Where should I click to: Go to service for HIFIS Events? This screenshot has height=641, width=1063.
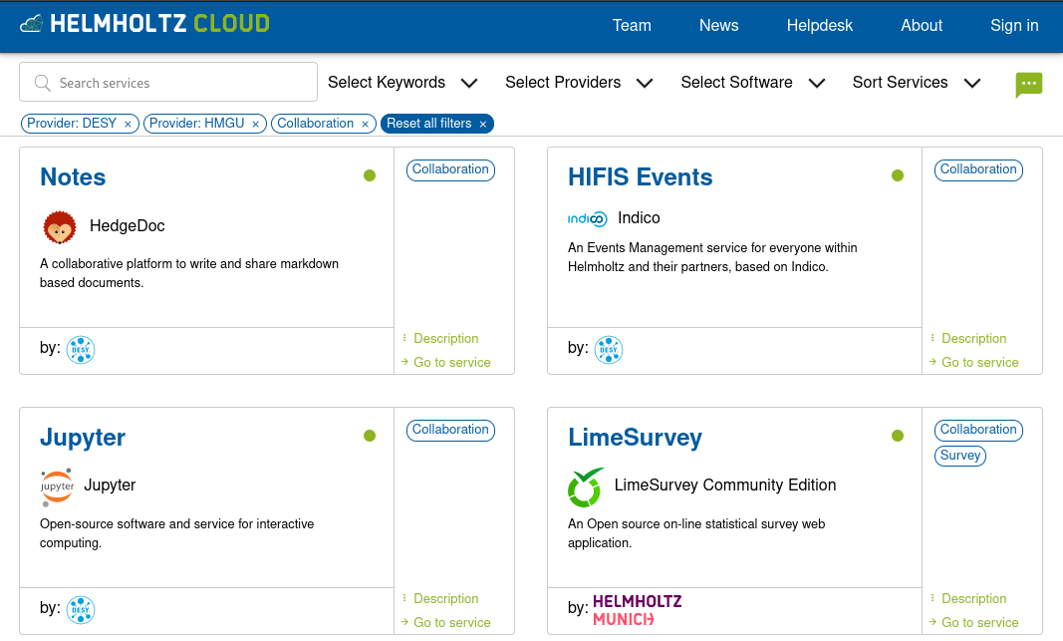click(x=979, y=362)
